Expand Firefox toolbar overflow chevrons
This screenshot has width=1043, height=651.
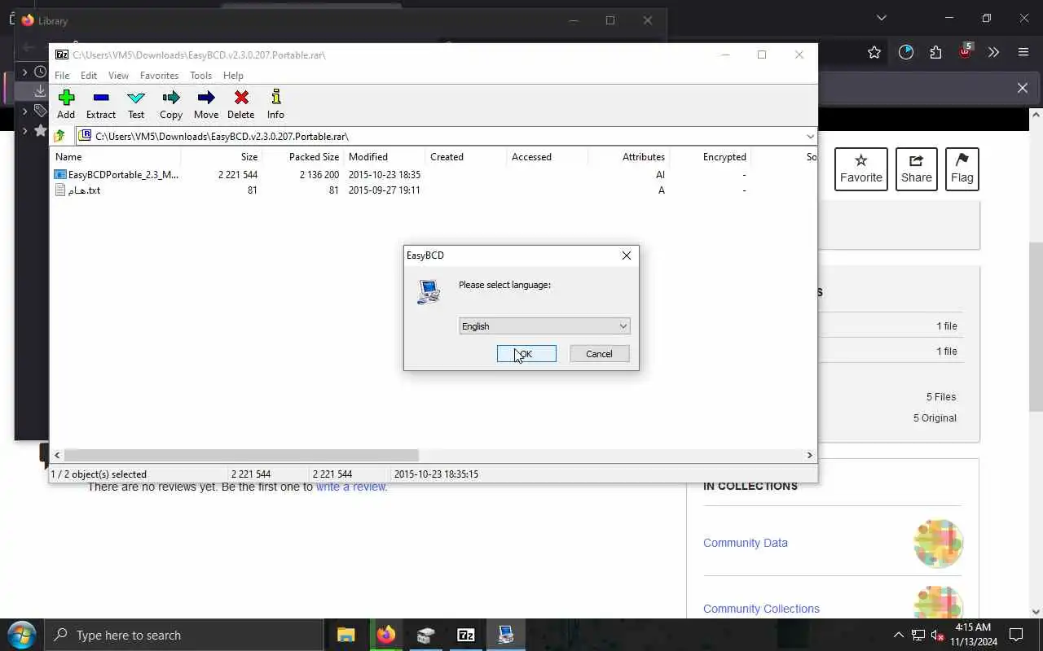pyautogui.click(x=993, y=52)
